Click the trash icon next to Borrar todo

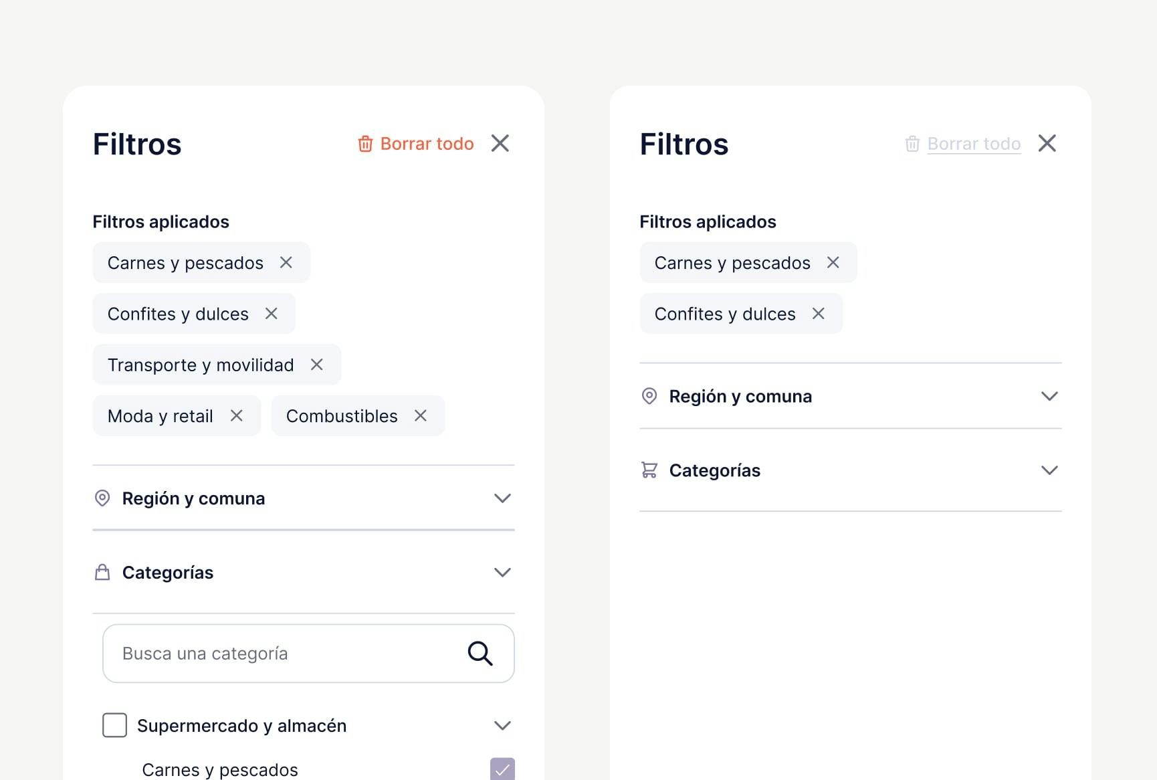coord(365,144)
